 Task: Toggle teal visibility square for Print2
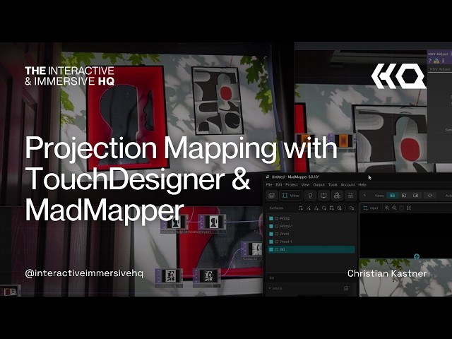coord(271,218)
